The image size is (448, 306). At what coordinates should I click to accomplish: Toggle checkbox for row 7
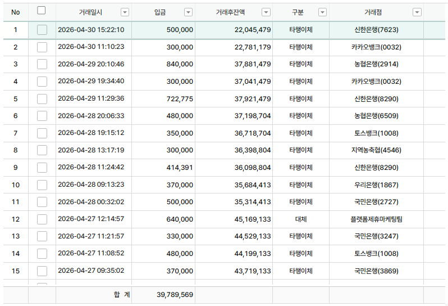(42, 133)
